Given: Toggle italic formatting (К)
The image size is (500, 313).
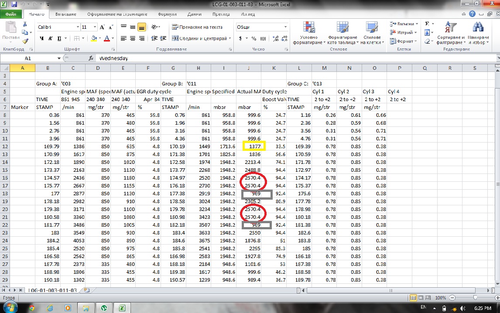Looking at the screenshot, I should [51, 38].
